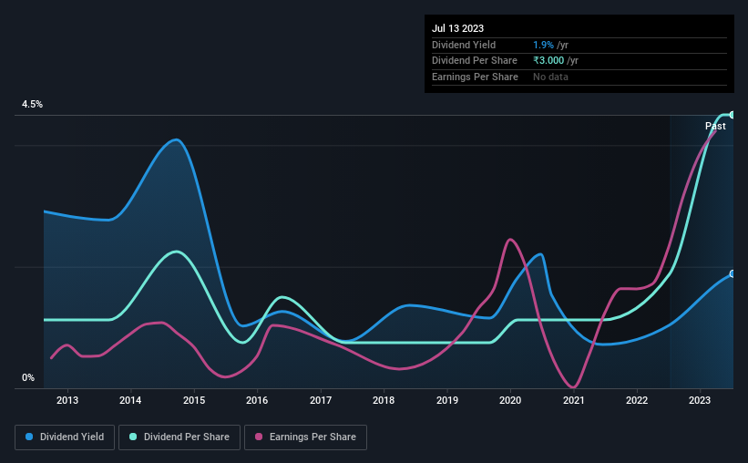This screenshot has height=463, width=748.
Task: Click the ₹3.000 Dividend Per Share value
Action: pyautogui.click(x=548, y=61)
